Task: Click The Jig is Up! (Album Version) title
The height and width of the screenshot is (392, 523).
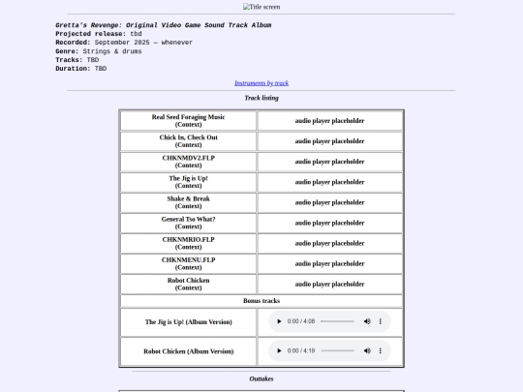Action: (189, 322)
